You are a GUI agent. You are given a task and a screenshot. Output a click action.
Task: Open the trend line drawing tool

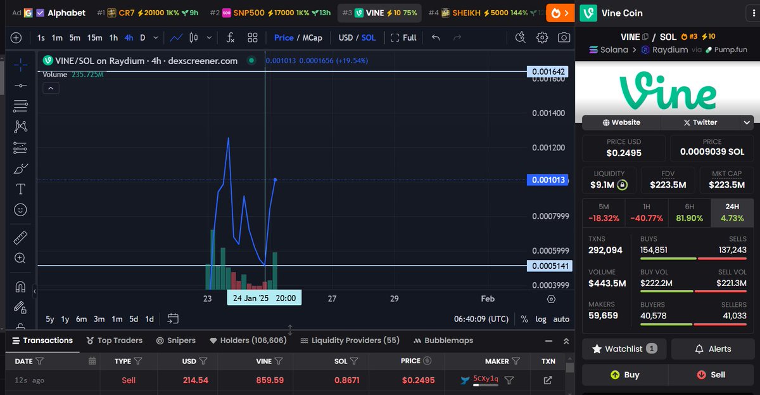point(20,86)
